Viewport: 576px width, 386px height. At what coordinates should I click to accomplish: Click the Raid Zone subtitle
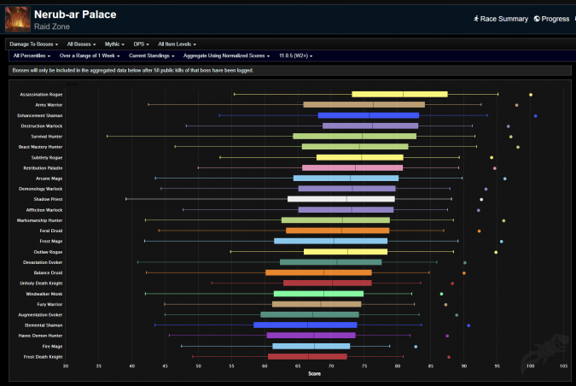click(52, 26)
